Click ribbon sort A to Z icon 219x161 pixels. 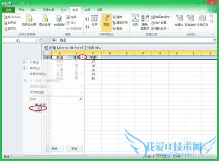click(87, 19)
